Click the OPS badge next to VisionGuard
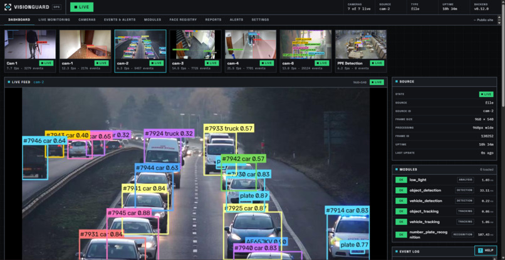Screen dimensions: 505x260 click(x=56, y=7)
